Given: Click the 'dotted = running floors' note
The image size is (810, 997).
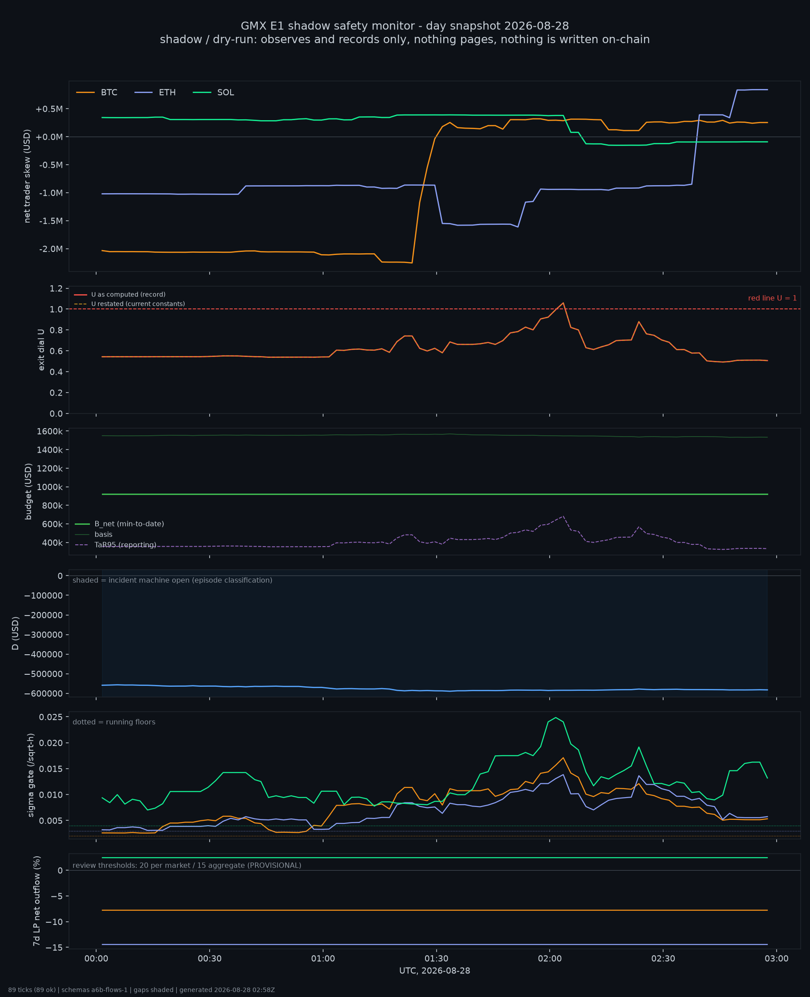Looking at the screenshot, I should point(114,722).
